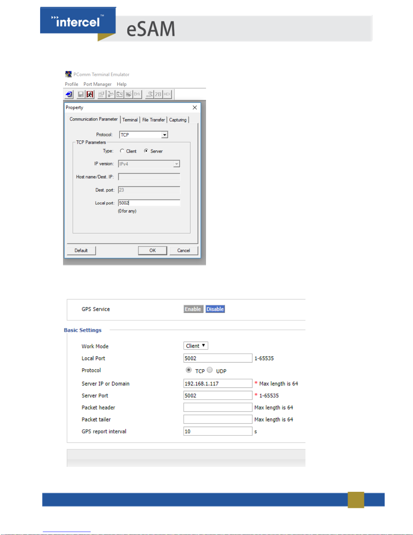The height and width of the screenshot is (535, 413).
Task: Click the Brk send break icon
Action: click(x=137, y=95)
